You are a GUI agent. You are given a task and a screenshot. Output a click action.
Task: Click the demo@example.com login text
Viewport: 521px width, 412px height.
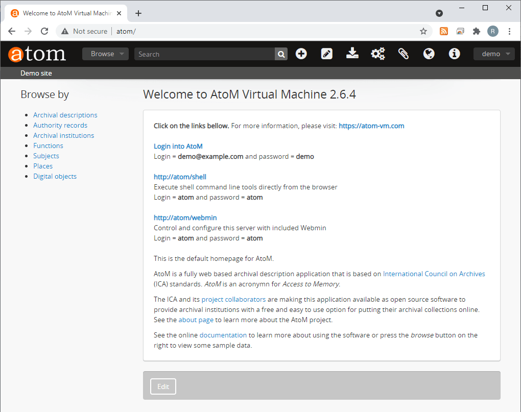(210, 157)
